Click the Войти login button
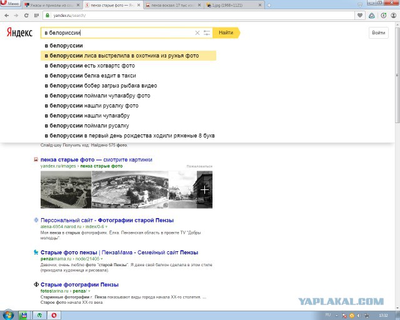 pyautogui.click(x=379, y=32)
